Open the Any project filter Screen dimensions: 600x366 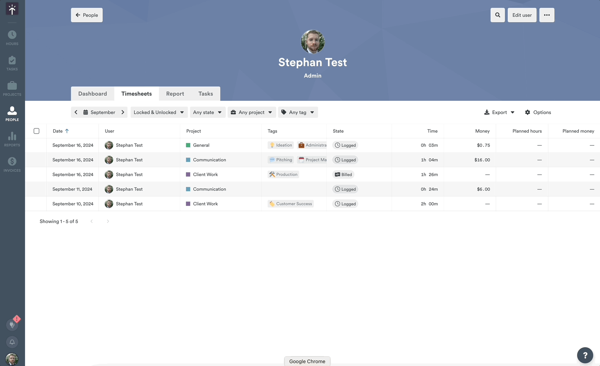[x=251, y=112]
